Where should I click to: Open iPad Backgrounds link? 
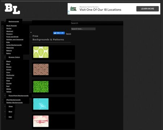pyautogui.click(x=13, y=100)
